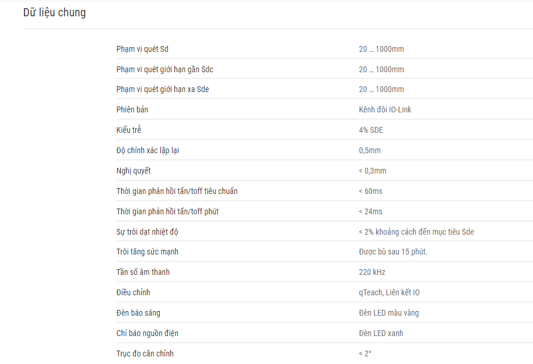
Task: Select the 'Kênh đôi IO-Link' value
Action: point(385,109)
